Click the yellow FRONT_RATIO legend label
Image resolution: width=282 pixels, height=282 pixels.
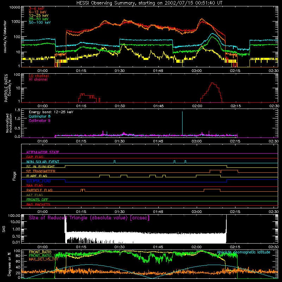pos(40,252)
